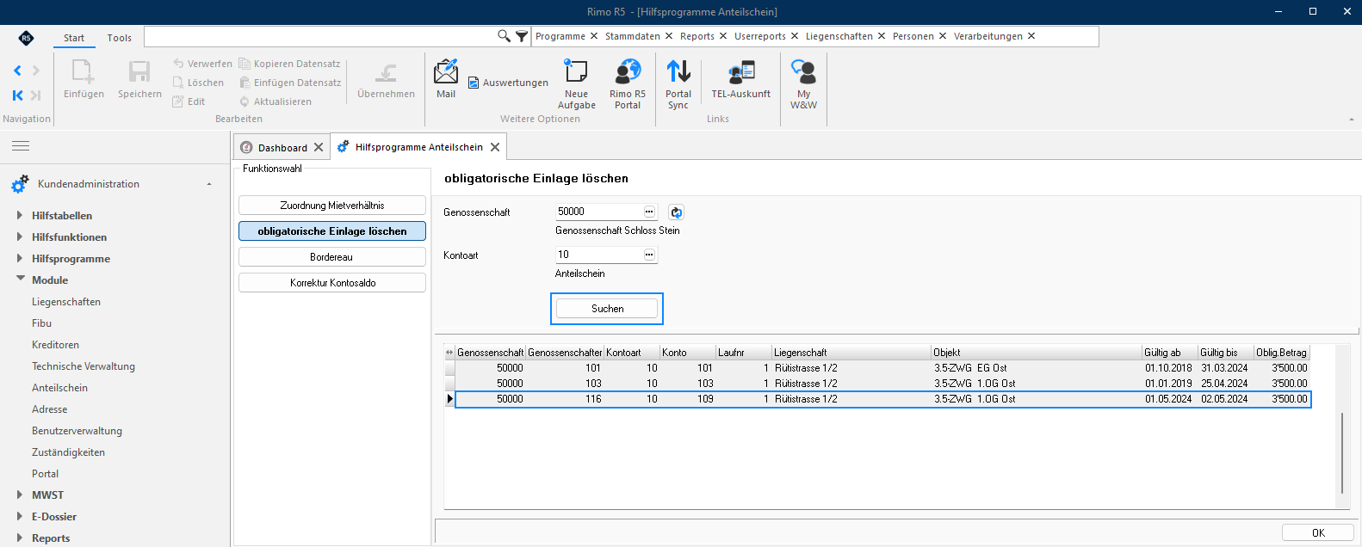This screenshot has height=547, width=1362.
Task: Expand the Hilfsfunktionen tree node
Action: (x=20, y=237)
